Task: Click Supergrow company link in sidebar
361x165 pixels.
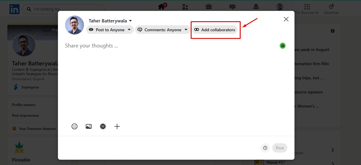Action: 26,87
